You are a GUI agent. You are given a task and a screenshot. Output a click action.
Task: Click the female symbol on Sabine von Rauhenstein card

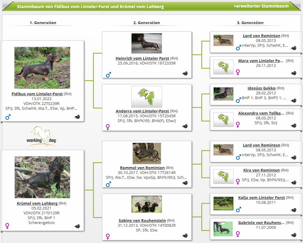pyautogui.click(x=108, y=236)
